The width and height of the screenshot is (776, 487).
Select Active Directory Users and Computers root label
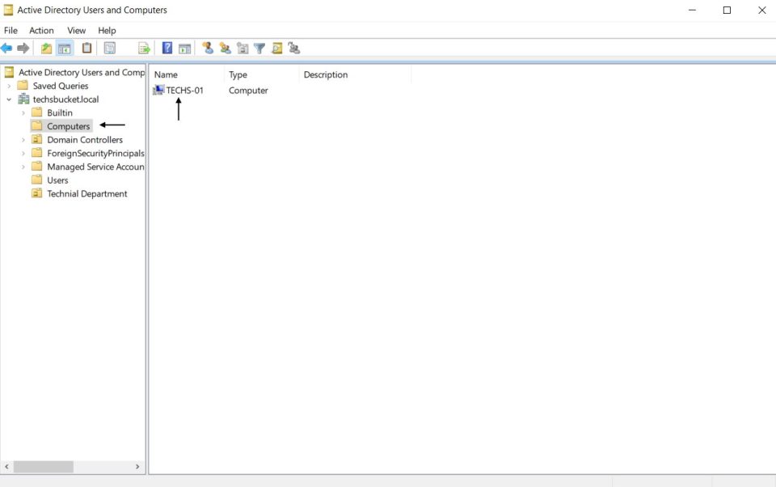[82, 72]
